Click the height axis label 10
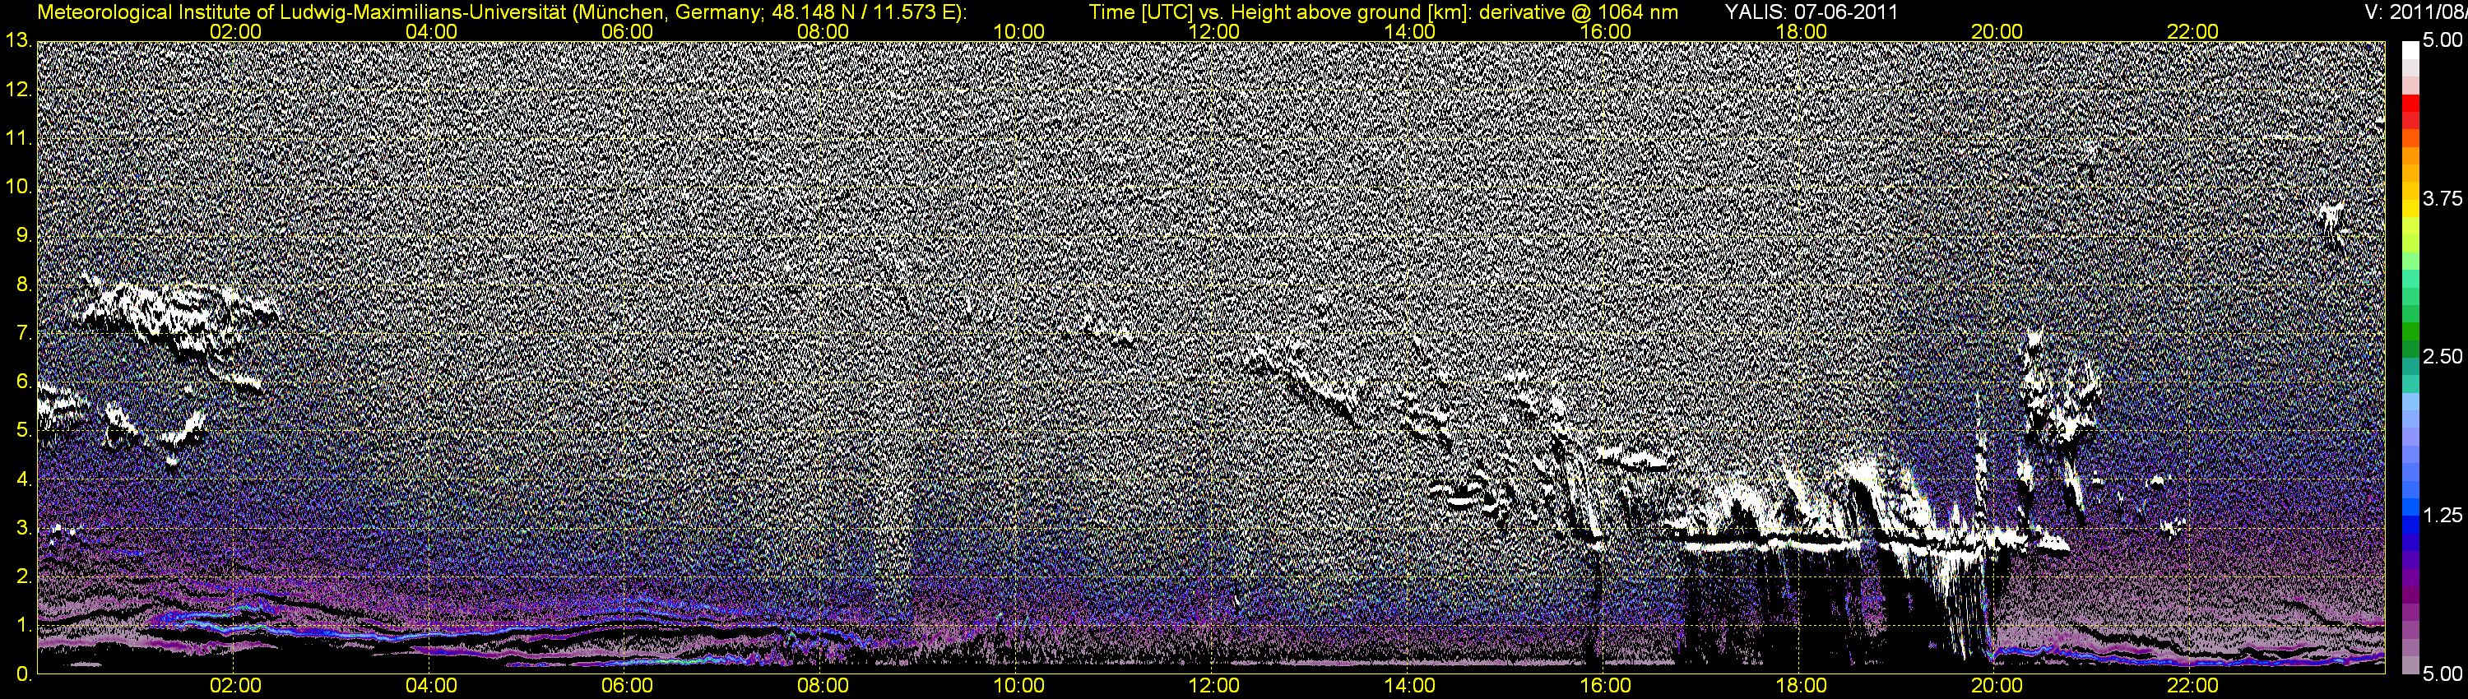 coord(18,187)
